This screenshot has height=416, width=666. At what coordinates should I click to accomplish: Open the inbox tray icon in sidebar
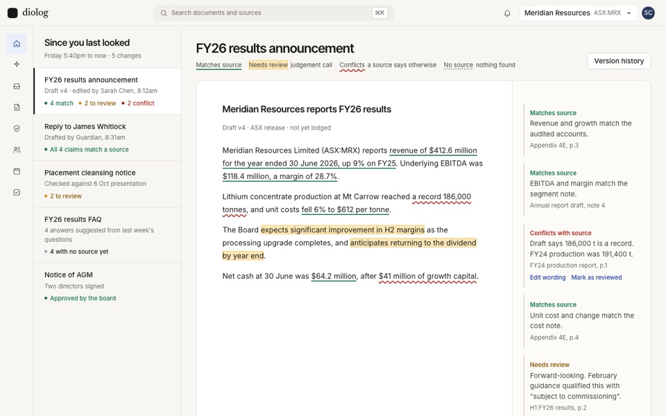point(17,86)
